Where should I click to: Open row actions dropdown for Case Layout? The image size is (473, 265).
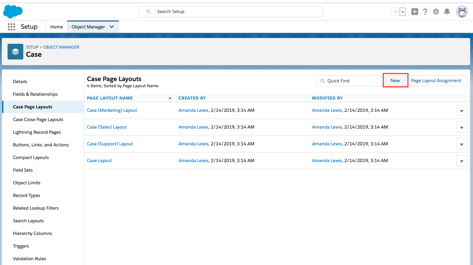pos(462,161)
